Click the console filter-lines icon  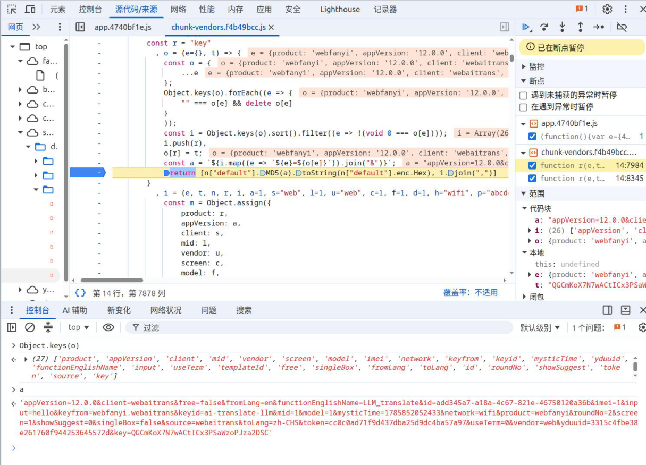pos(48,327)
